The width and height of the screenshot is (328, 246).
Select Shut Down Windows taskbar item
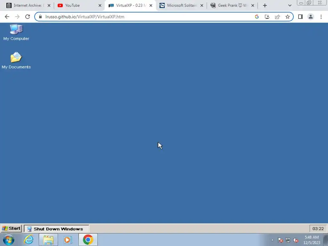56,229
